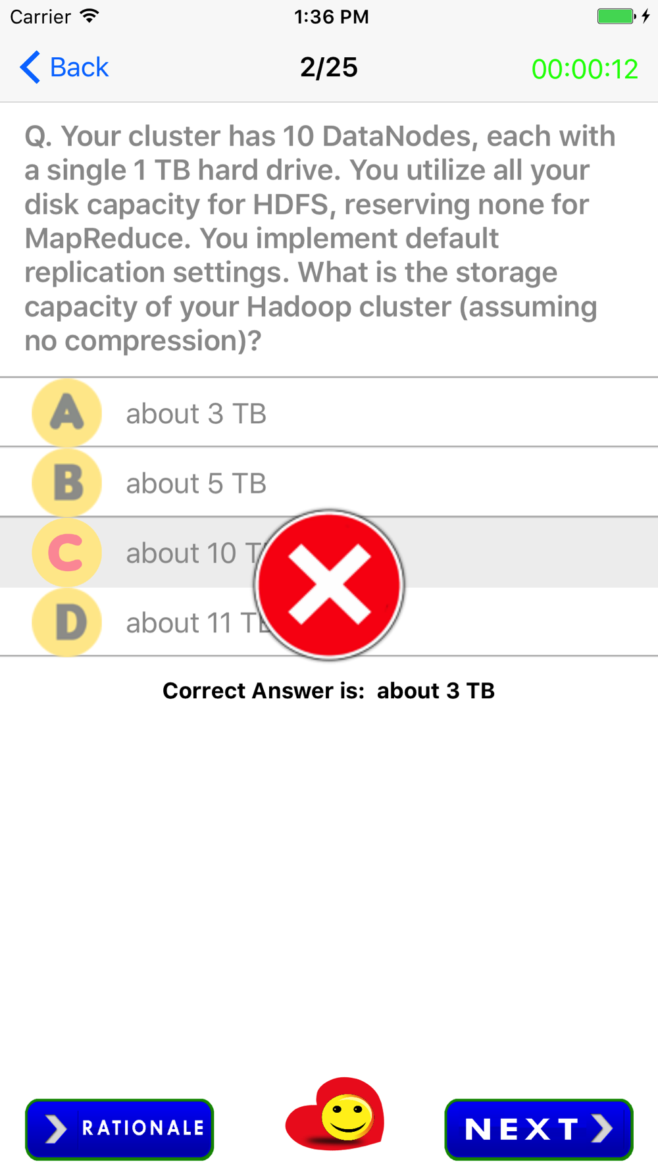Image resolution: width=658 pixels, height=1170 pixels.
Task: Go to the NEXT question
Action: tap(539, 1129)
